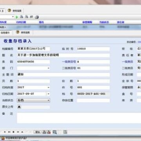This screenshot has width=141, height=141.
Task: Click the dark card icon beside the printer
Action: pos(31,17)
